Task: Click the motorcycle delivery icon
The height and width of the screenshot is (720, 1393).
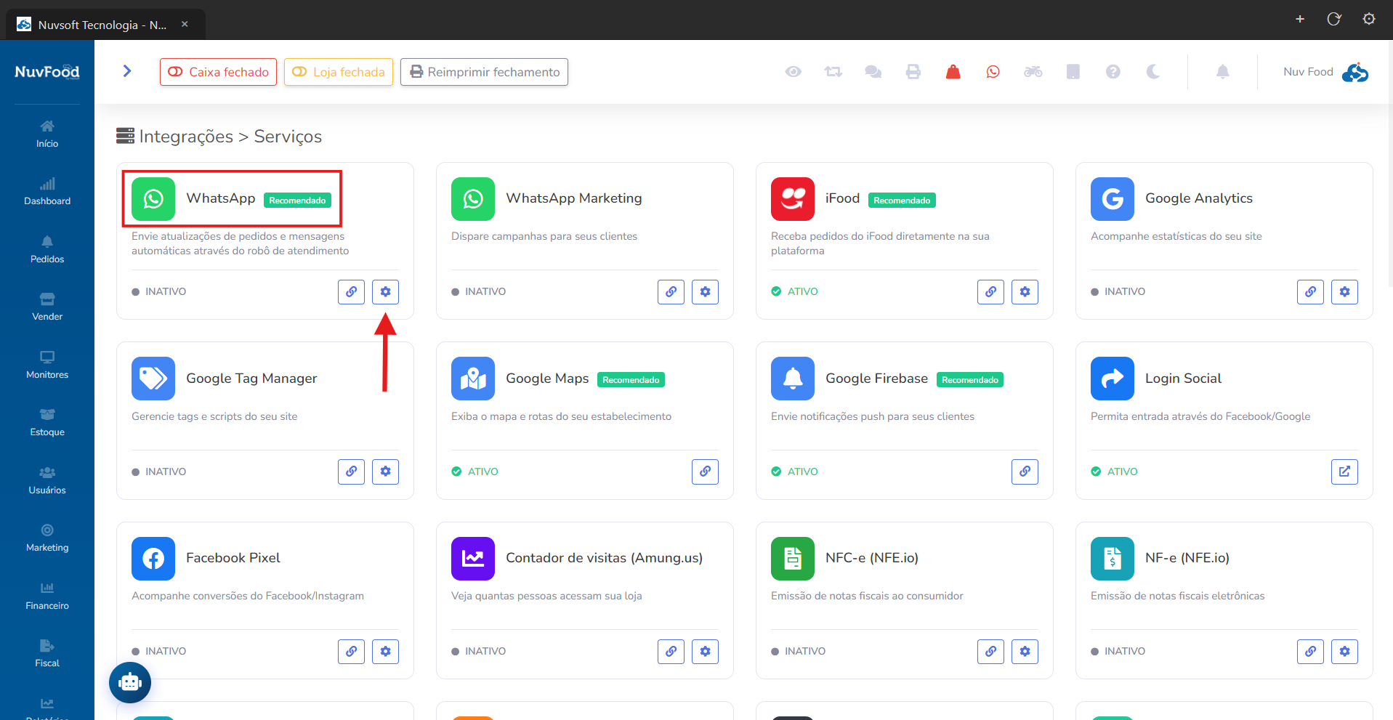Action: [x=1033, y=72]
